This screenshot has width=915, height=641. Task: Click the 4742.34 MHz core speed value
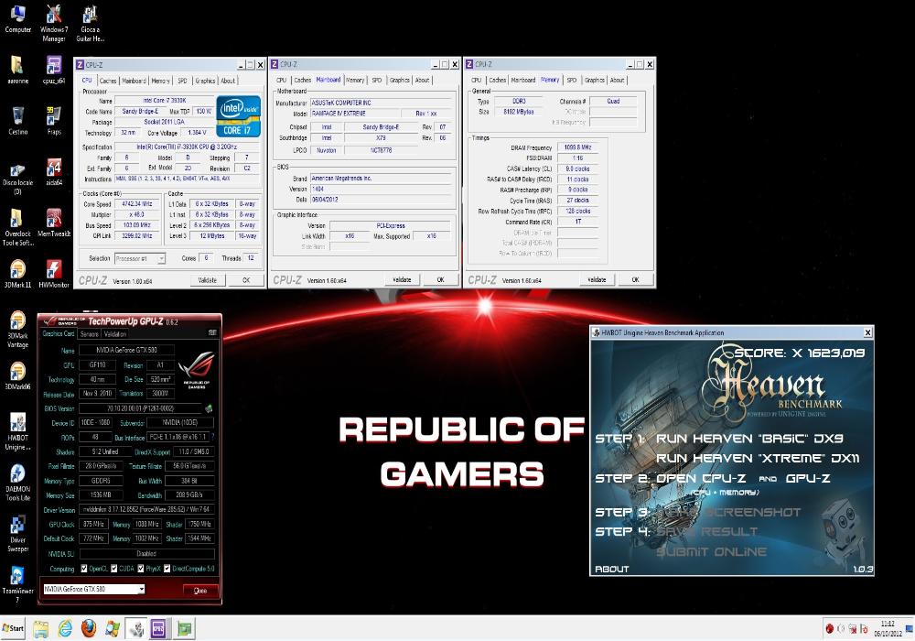click(136, 203)
